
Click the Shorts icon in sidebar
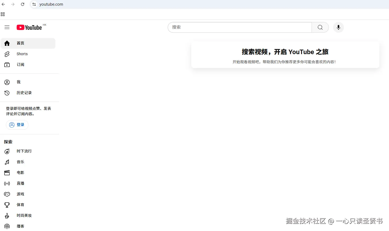coord(7,54)
